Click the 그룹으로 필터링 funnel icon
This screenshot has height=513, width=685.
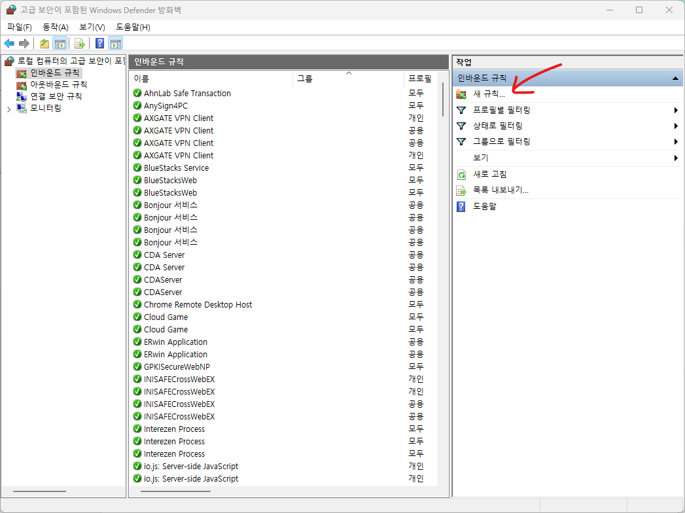click(461, 141)
